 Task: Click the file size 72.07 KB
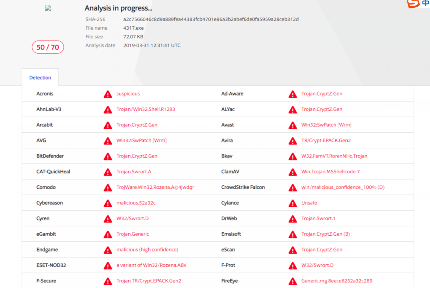coord(133,37)
